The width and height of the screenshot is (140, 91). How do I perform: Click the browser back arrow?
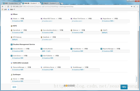(x=3, y=7)
